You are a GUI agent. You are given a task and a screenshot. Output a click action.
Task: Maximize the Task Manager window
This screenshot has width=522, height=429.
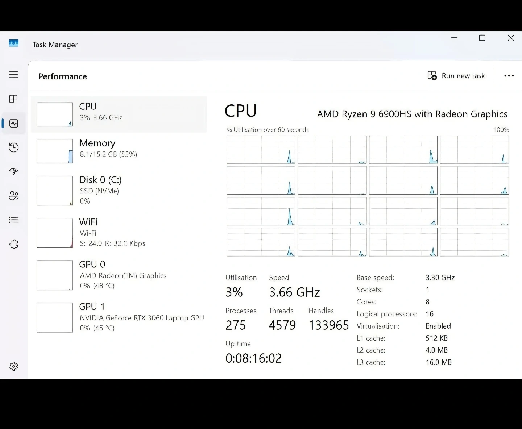[482, 38]
